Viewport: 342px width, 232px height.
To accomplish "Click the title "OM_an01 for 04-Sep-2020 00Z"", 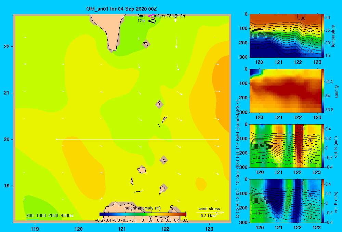I will tap(121, 9).
